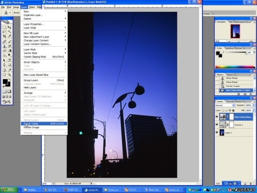Hide the Curves 1 layer eye icon
The image size is (257, 193).
217,125
